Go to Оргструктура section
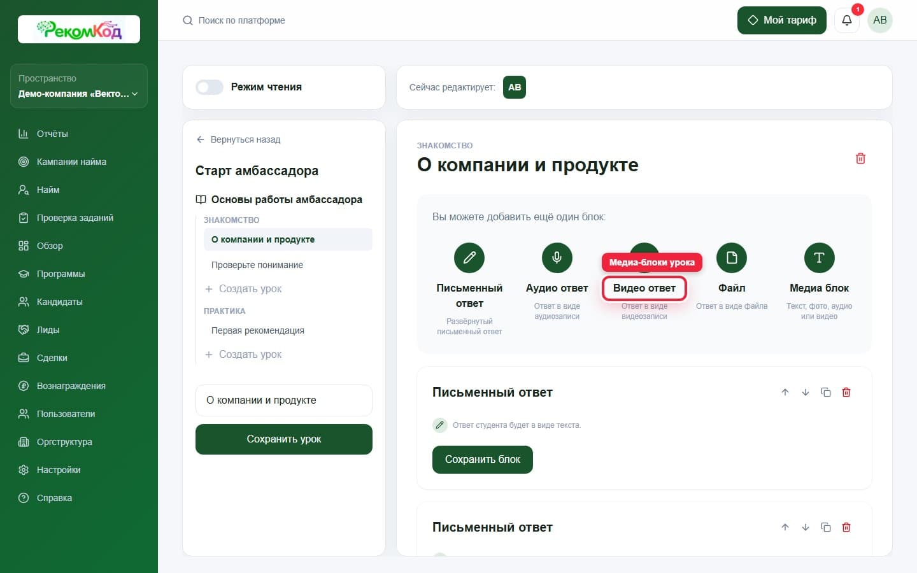Viewport: 917px width, 573px height. (x=79, y=442)
